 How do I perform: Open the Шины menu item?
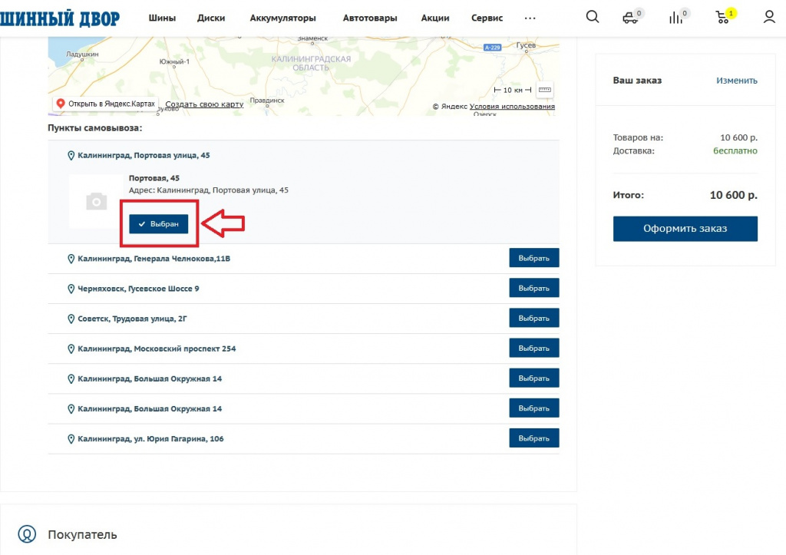162,18
